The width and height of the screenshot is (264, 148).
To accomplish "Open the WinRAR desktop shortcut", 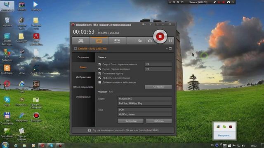I will tap(22, 6).
